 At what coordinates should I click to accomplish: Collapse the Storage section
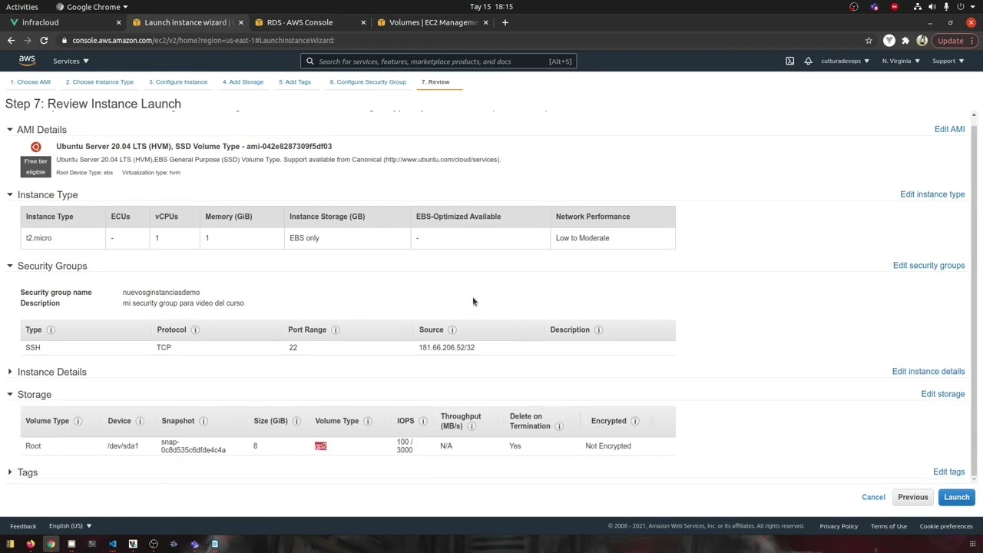(x=9, y=395)
